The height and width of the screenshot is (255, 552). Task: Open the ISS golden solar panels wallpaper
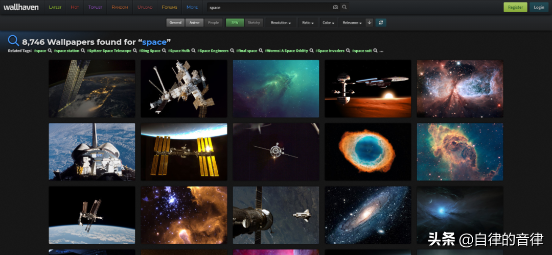coord(184,152)
